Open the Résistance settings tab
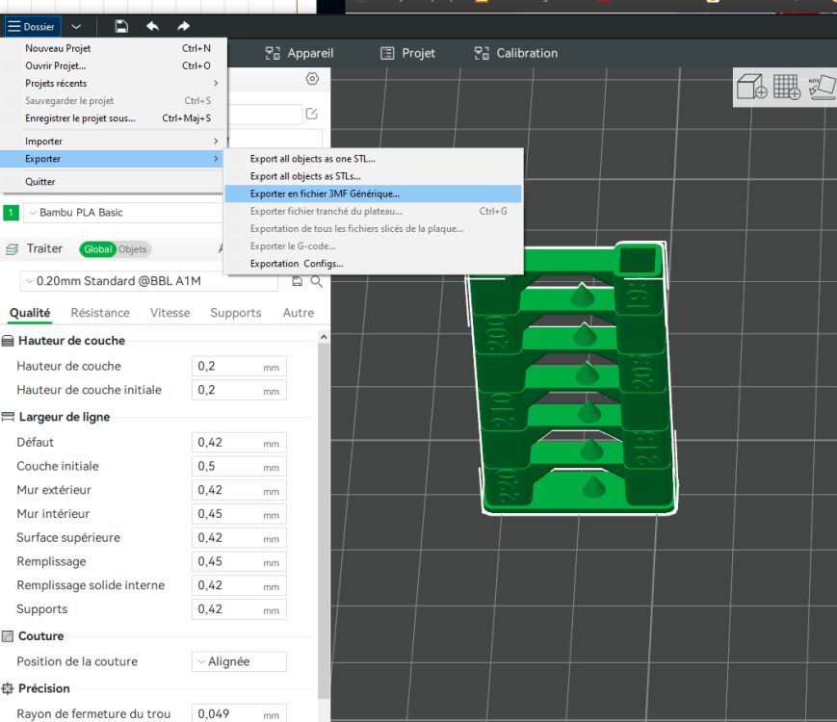This screenshot has height=722, width=837. coord(100,313)
